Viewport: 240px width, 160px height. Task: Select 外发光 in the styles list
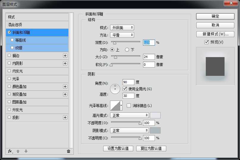[x=17, y=110]
